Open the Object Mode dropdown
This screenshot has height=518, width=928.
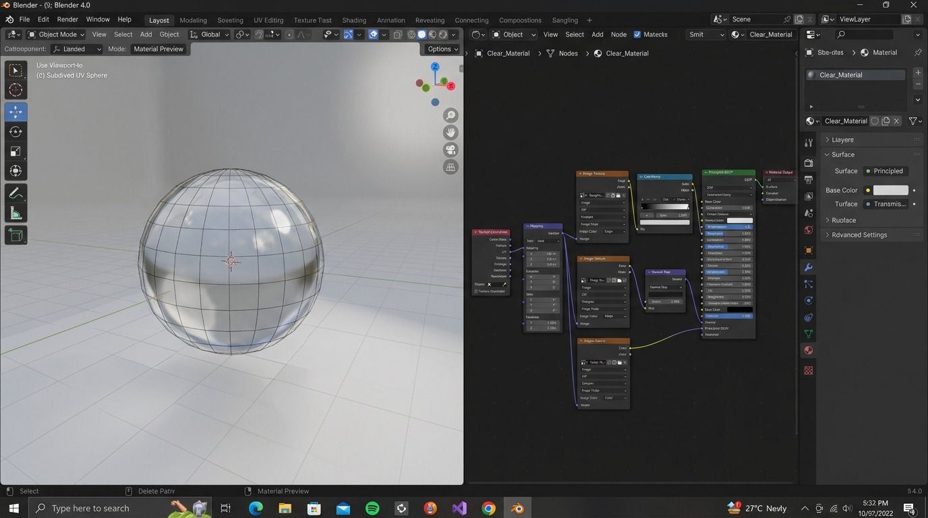(56, 34)
